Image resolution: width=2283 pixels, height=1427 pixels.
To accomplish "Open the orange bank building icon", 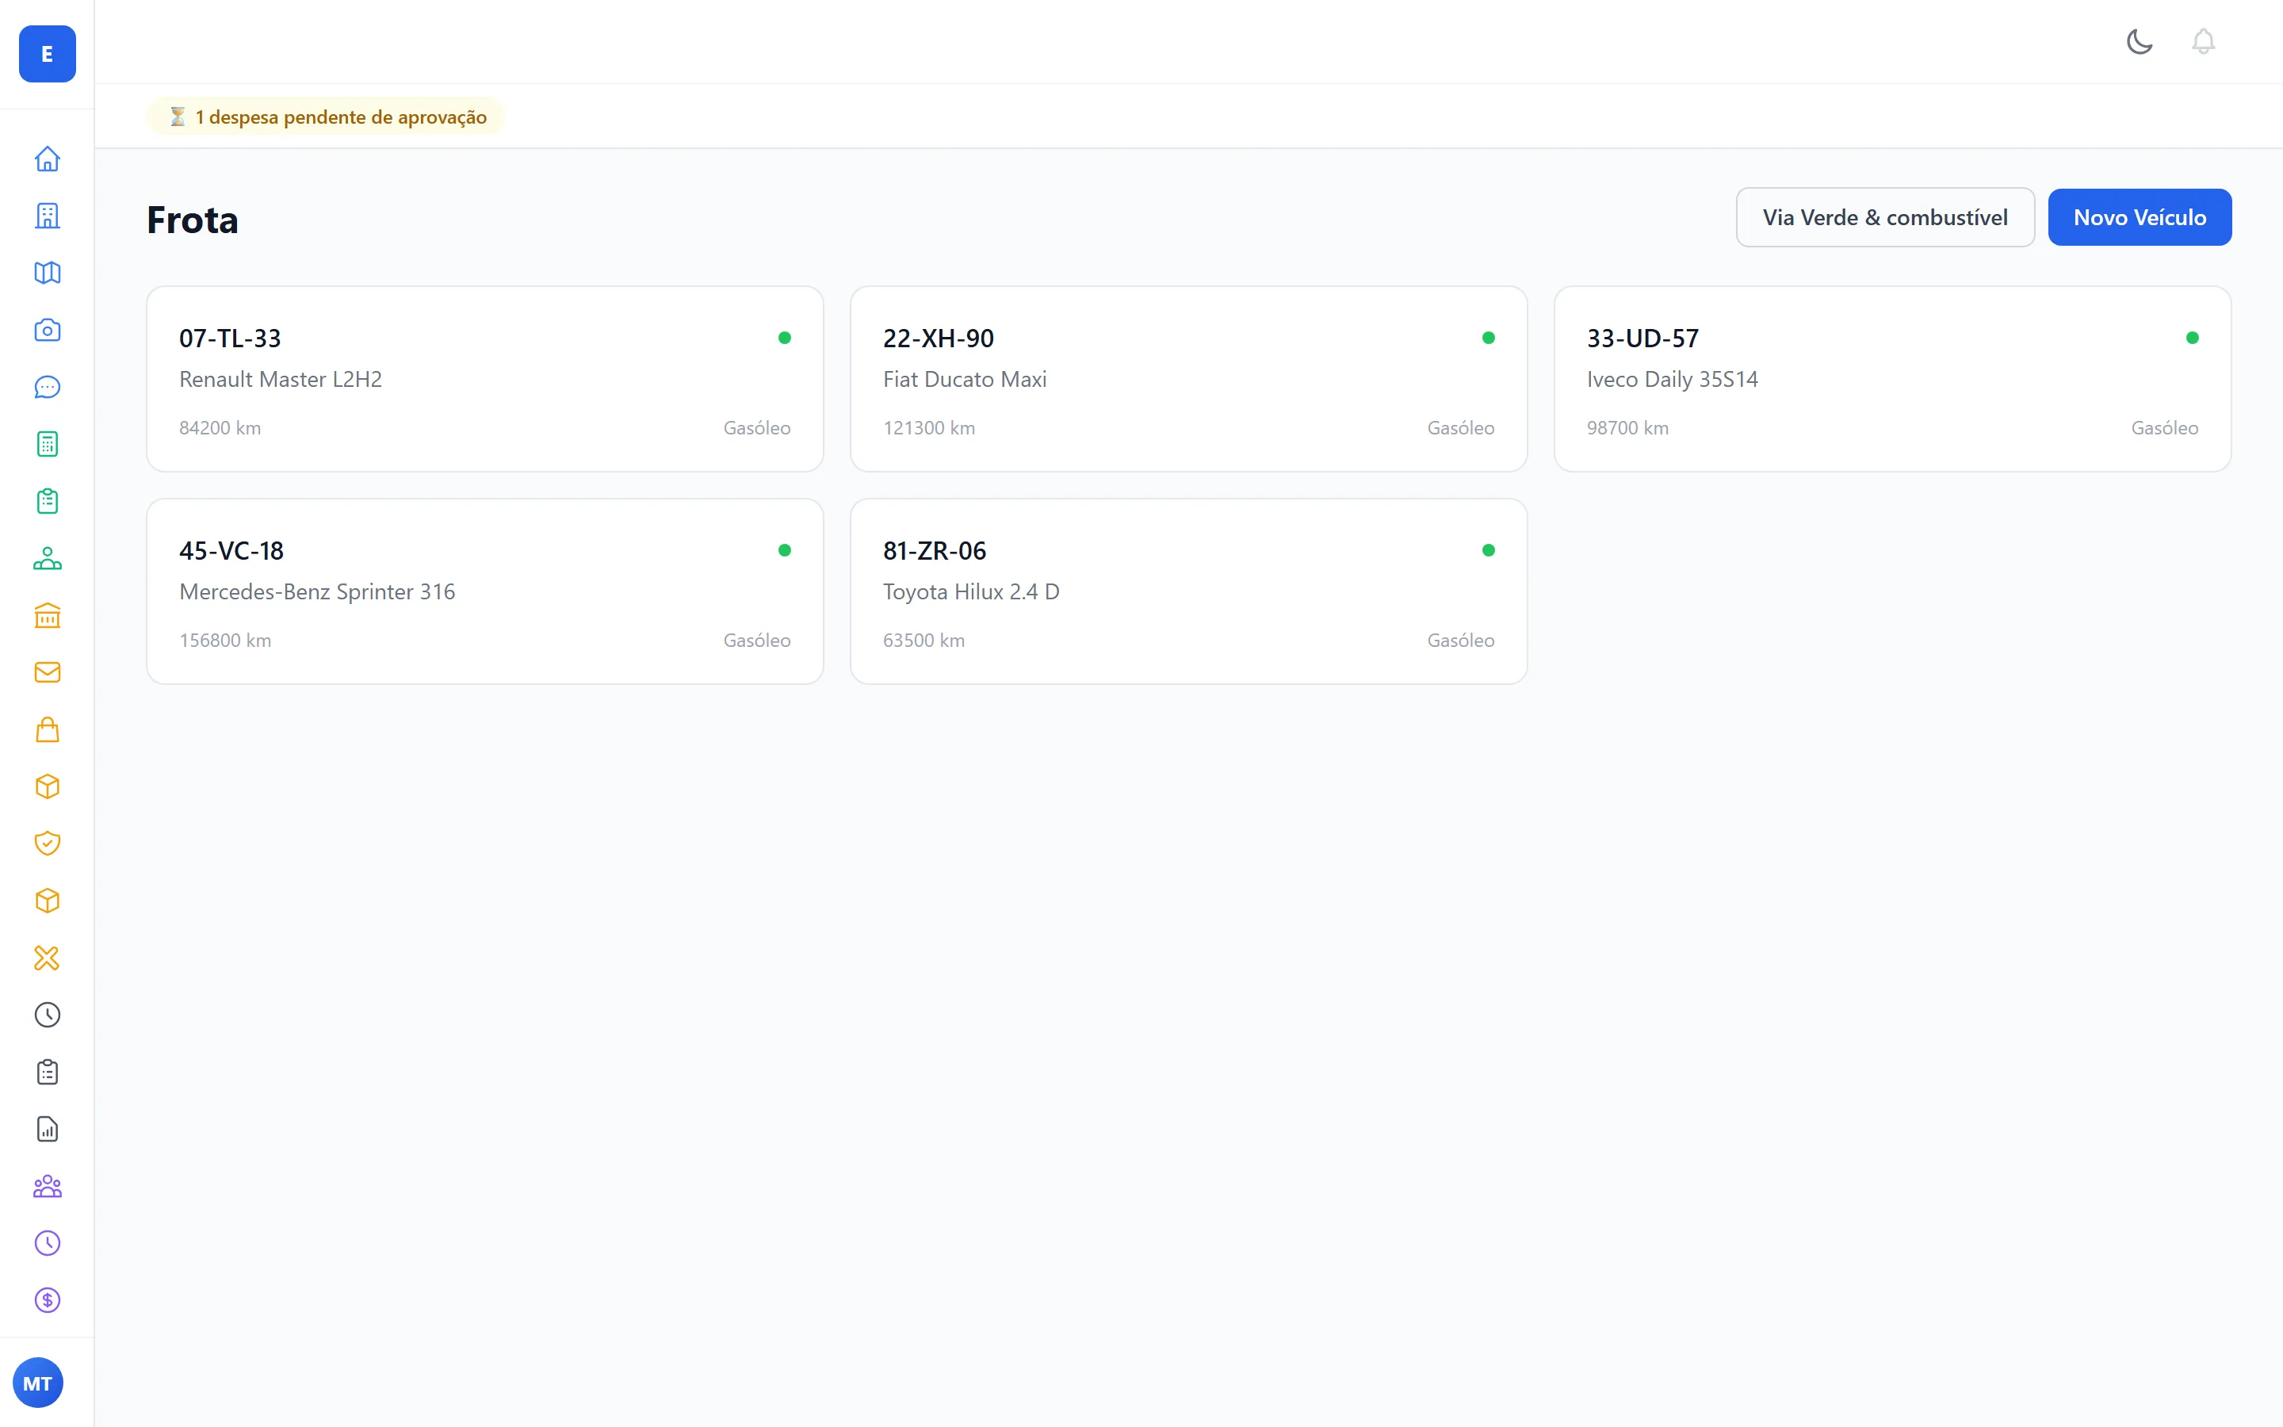I will 48,615.
